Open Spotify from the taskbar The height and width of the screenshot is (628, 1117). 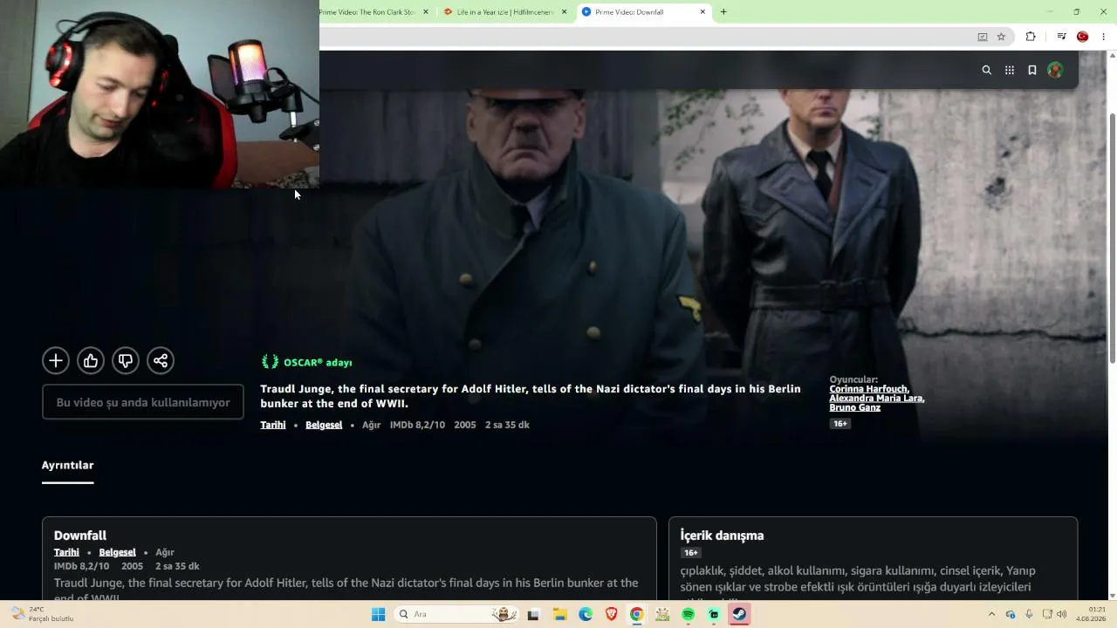[689, 615]
